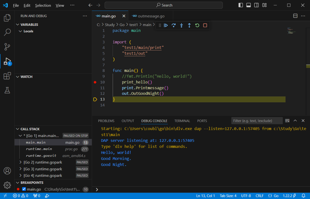This screenshot has width=310, height=199.
Task: Click the Step Into debug icon
Action: click(x=181, y=25)
